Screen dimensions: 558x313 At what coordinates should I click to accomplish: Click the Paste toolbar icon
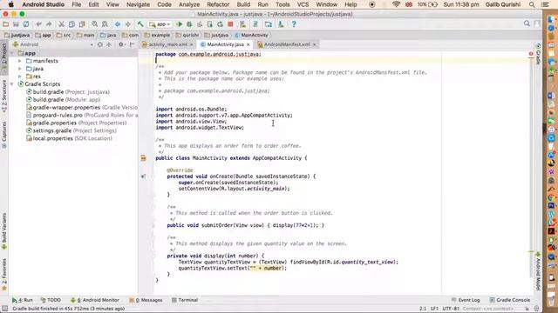click(82, 24)
